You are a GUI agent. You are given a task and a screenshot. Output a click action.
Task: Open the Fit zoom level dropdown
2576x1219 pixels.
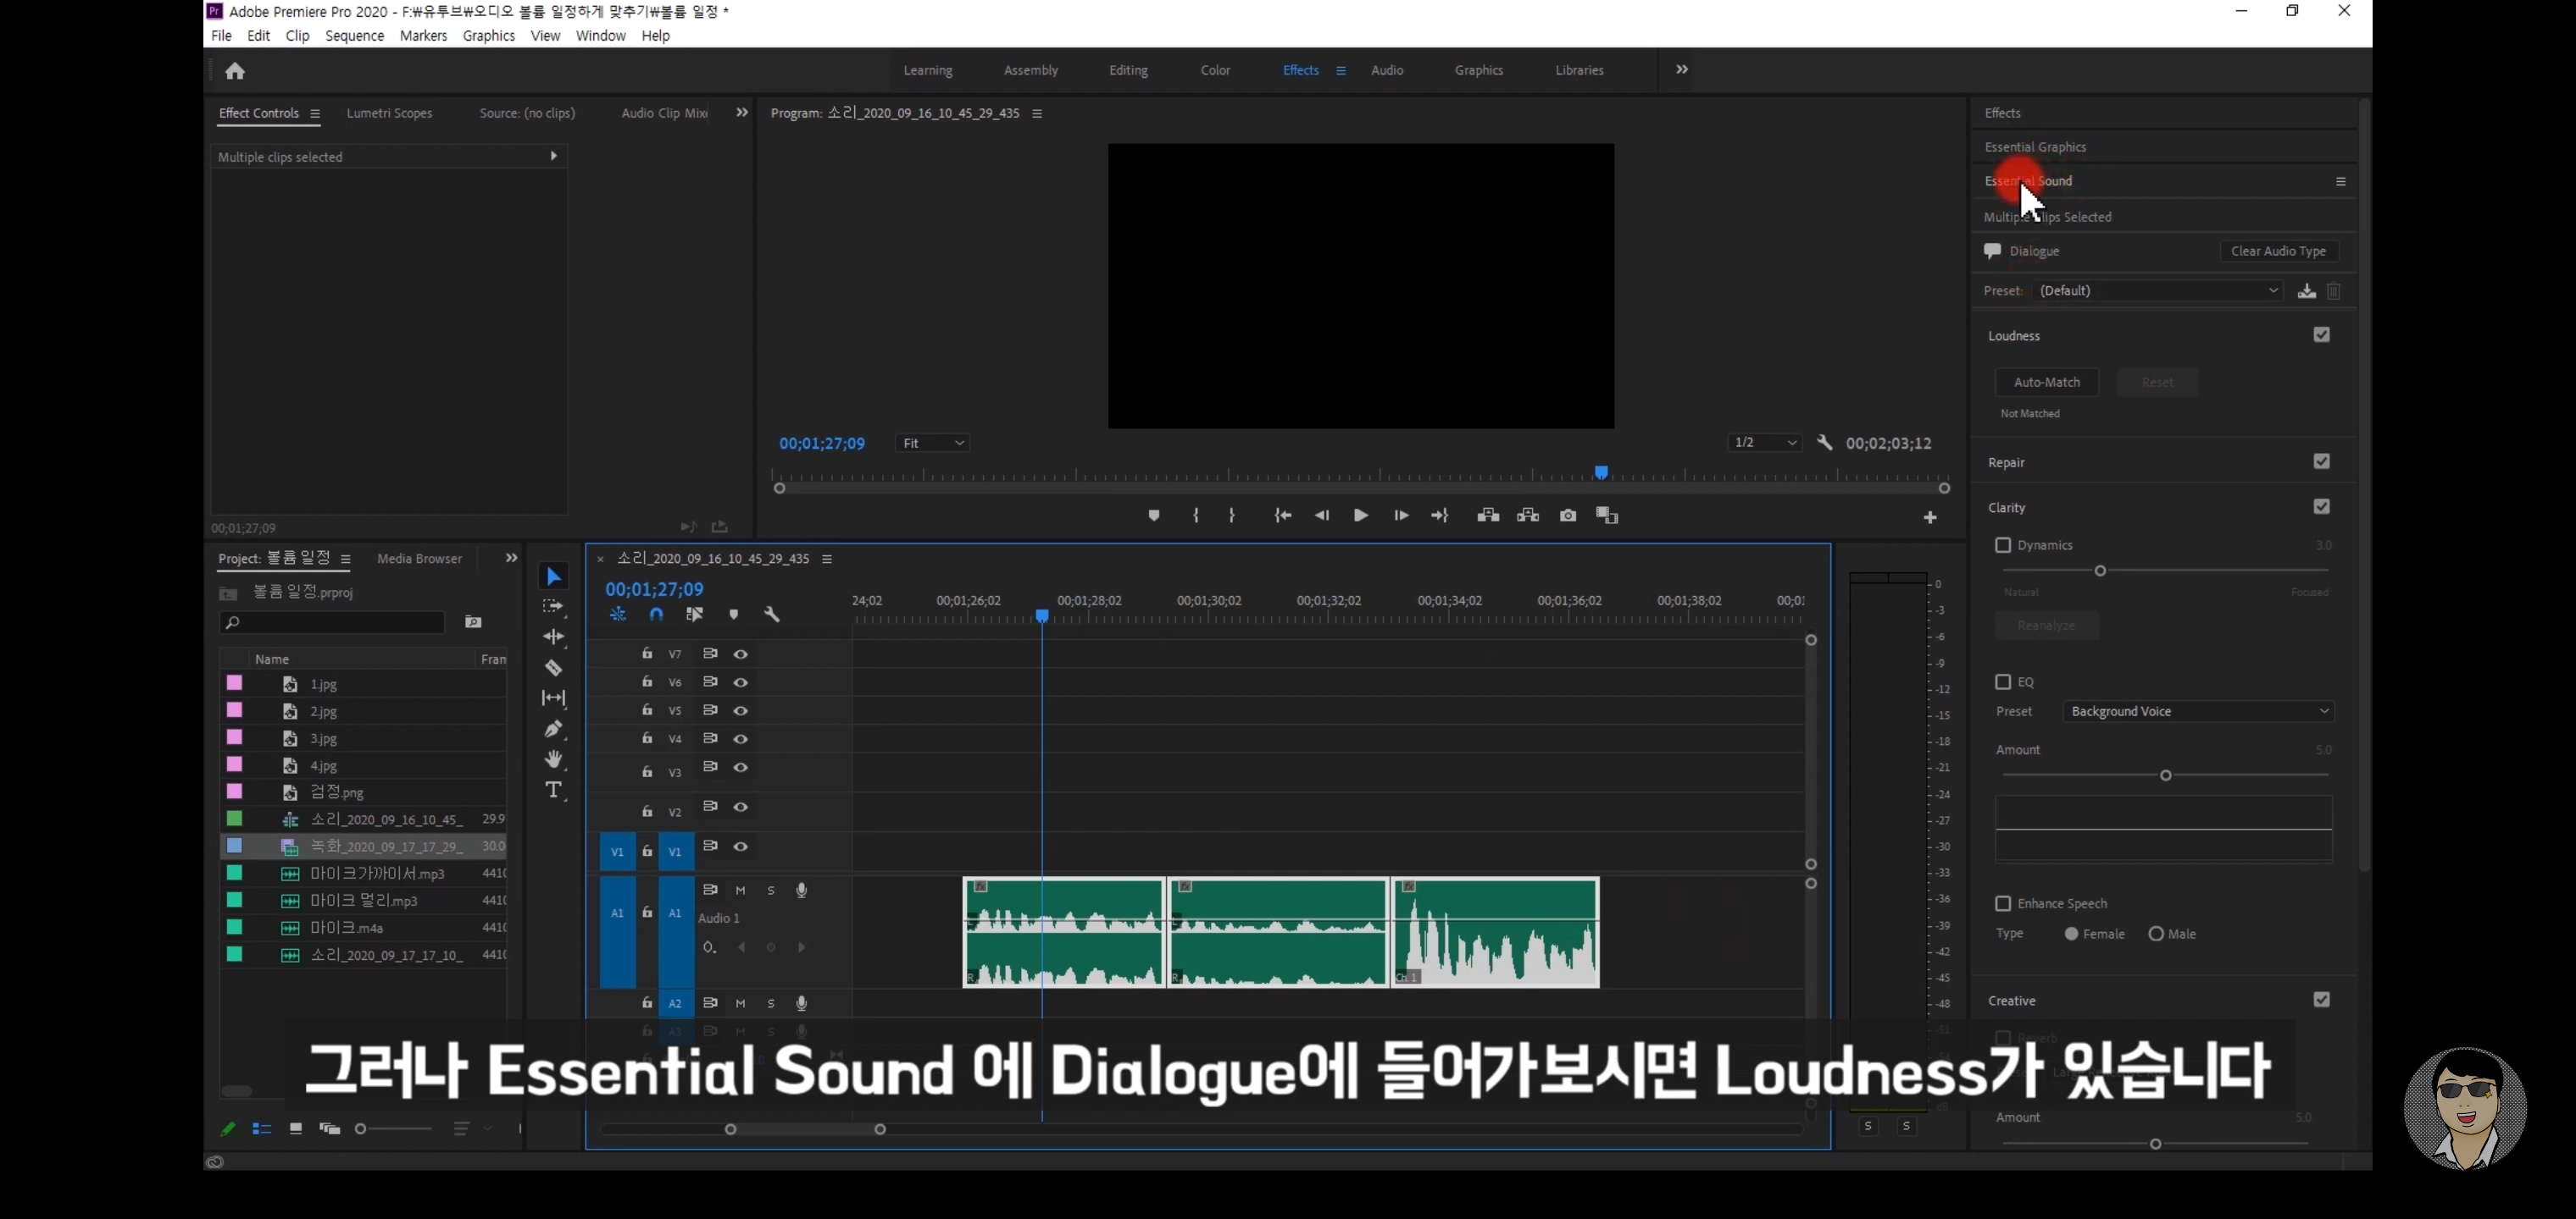pyautogui.click(x=932, y=443)
